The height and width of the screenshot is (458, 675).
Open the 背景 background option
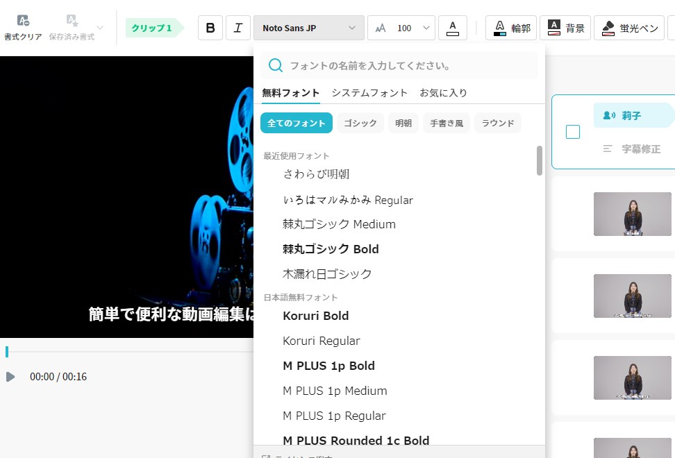click(x=565, y=28)
